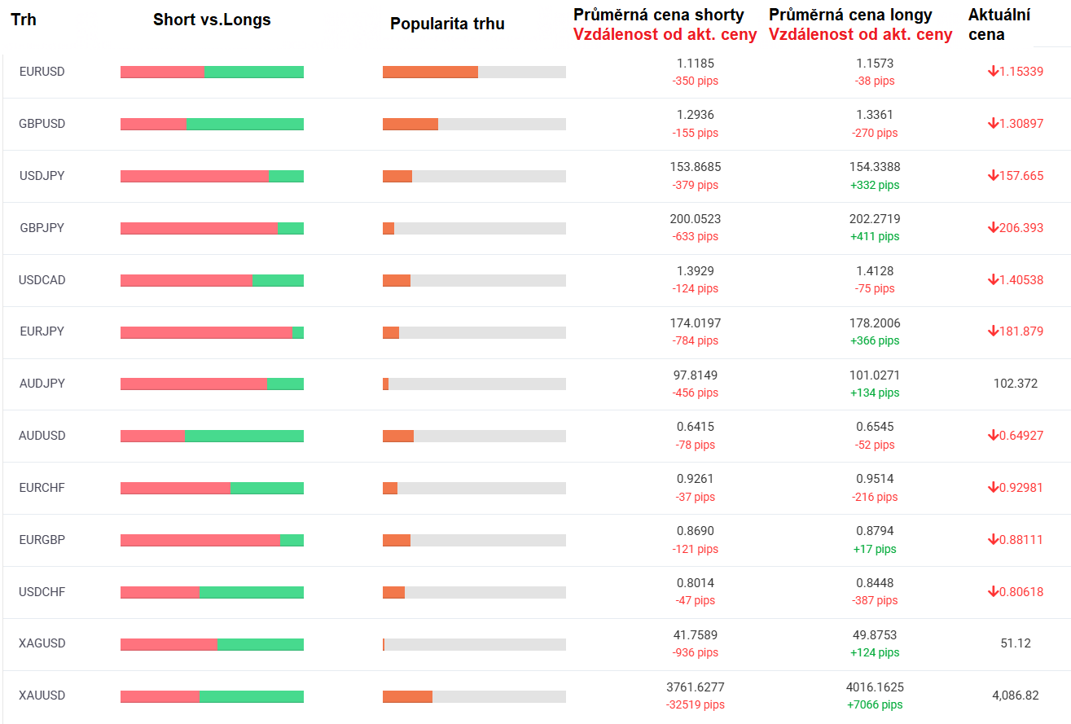Click the red down arrow beside EURUSD price
Image resolution: width=1071 pixels, height=724 pixels.
click(993, 72)
